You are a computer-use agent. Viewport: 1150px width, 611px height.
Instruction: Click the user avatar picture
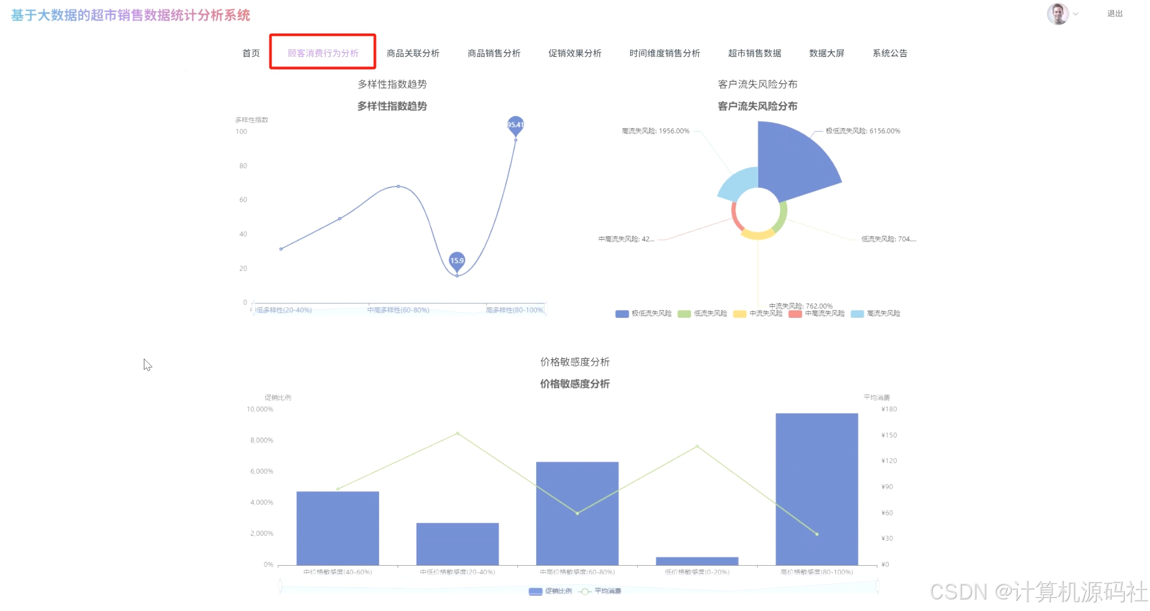(1058, 14)
